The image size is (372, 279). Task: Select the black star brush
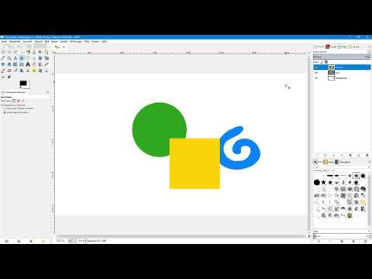[323, 182]
